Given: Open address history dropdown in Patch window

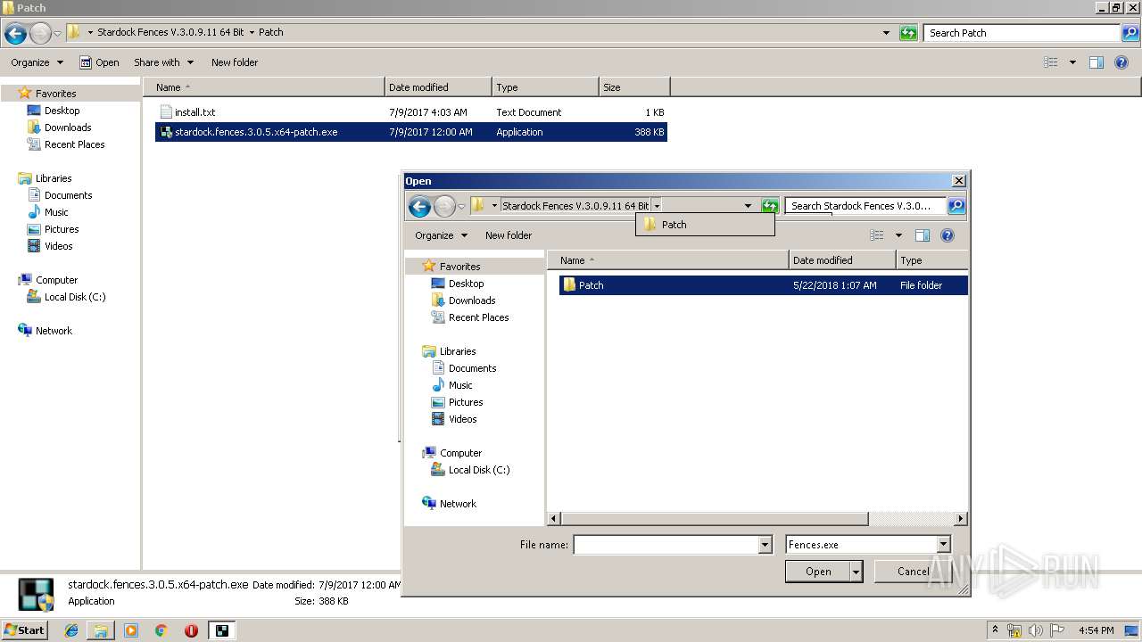Looking at the screenshot, I should point(886,33).
